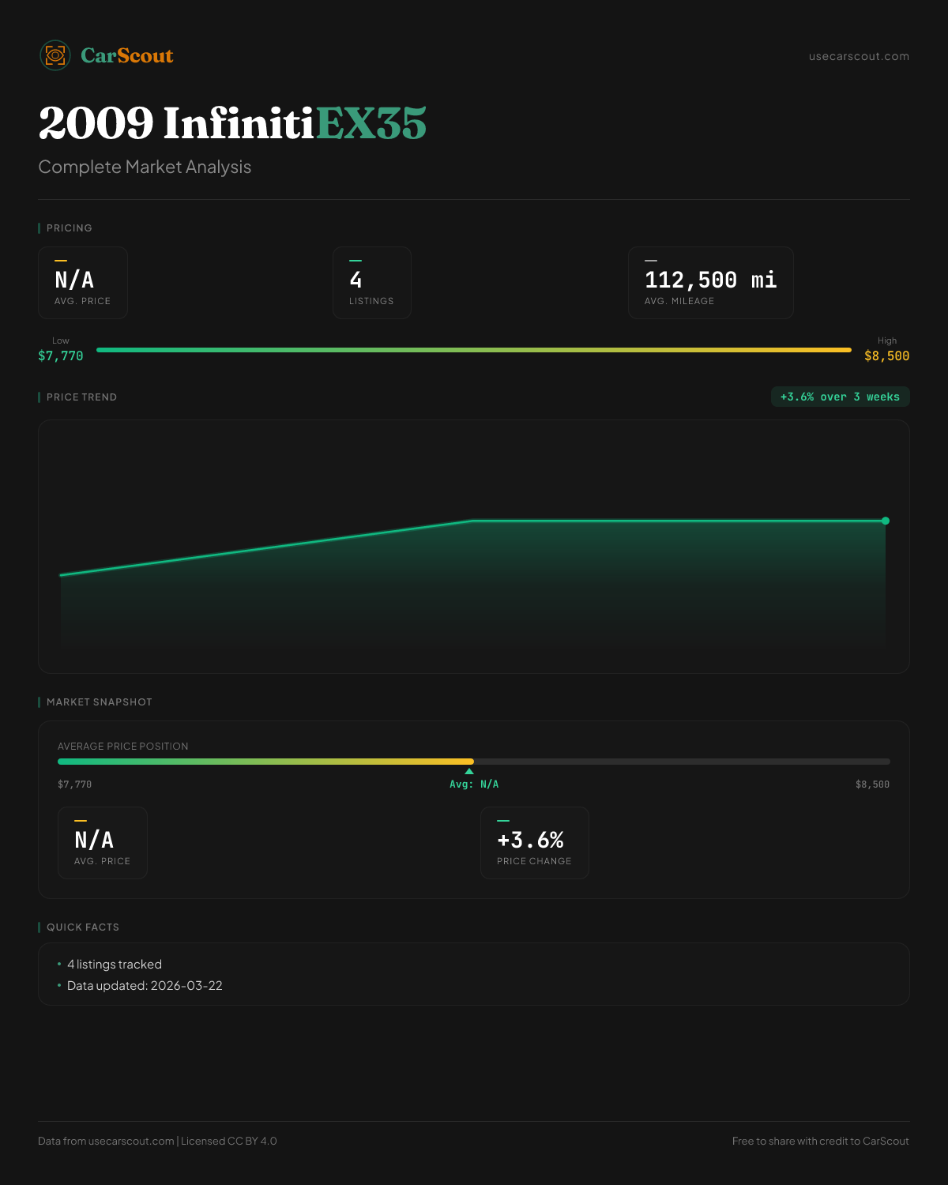948x1185 pixels.
Task: Click the green endpoint dot on trend chart
Action: [886, 521]
